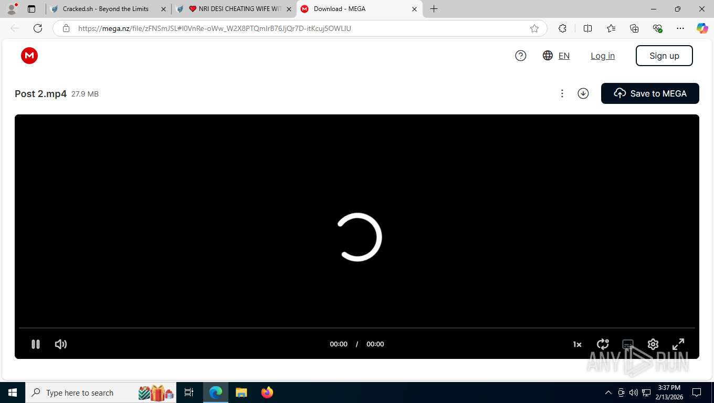Select the Download - MEGA tab
Screen dimensions: 714x403
click(x=359, y=9)
